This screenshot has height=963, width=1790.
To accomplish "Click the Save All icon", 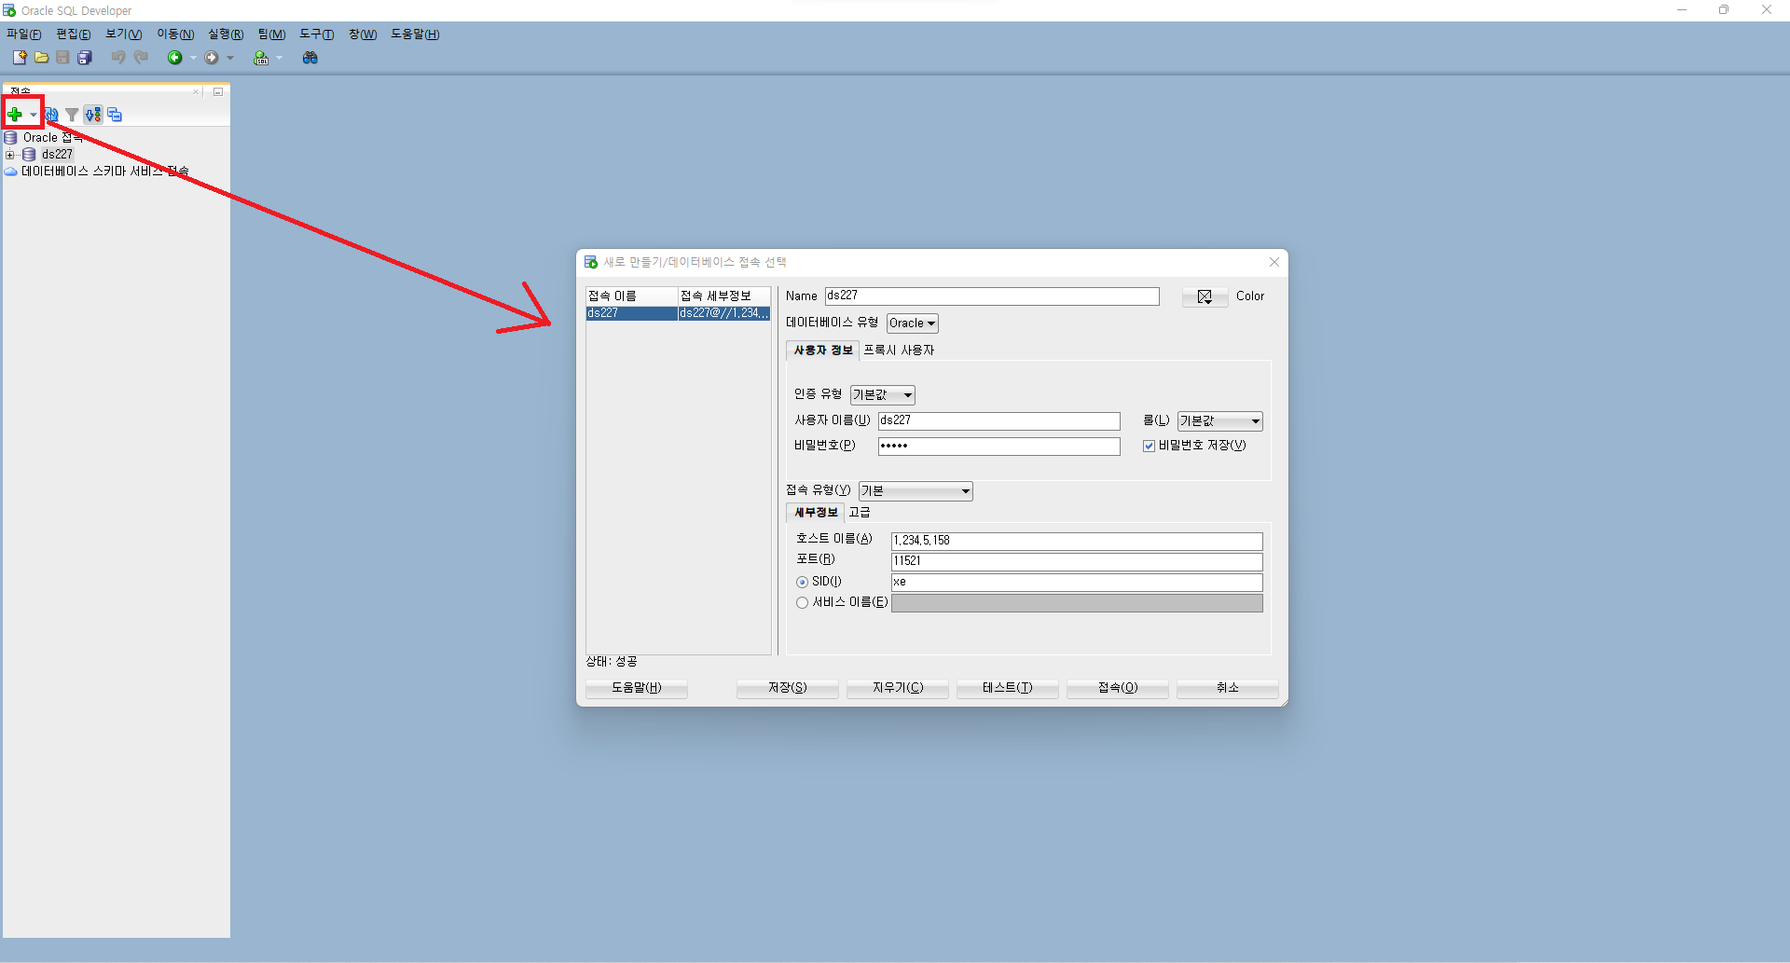I will (x=85, y=58).
